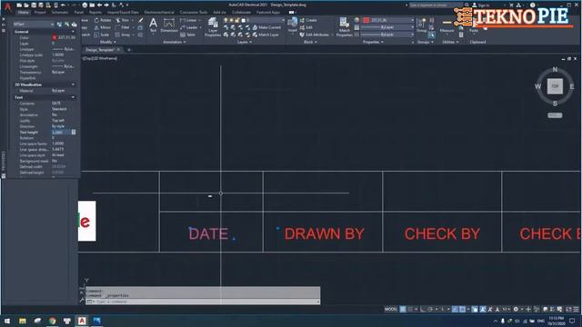Viewport: 582px width, 327px height.
Task: Expand the Modify panel dropdown
Action: point(108,42)
